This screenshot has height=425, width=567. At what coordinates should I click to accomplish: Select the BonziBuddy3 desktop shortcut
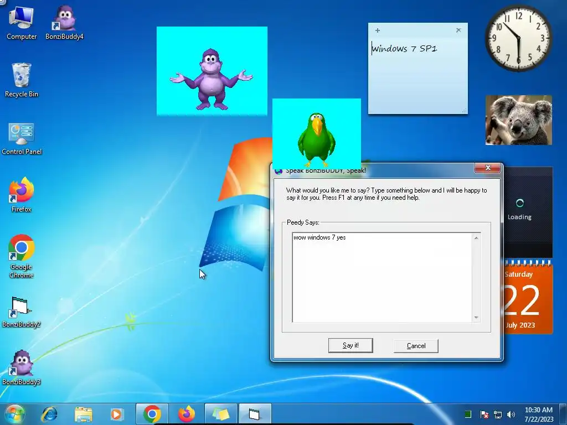pyautogui.click(x=22, y=367)
